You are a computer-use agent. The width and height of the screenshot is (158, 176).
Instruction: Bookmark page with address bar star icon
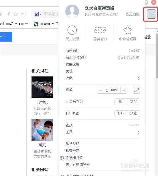tap(15, 14)
